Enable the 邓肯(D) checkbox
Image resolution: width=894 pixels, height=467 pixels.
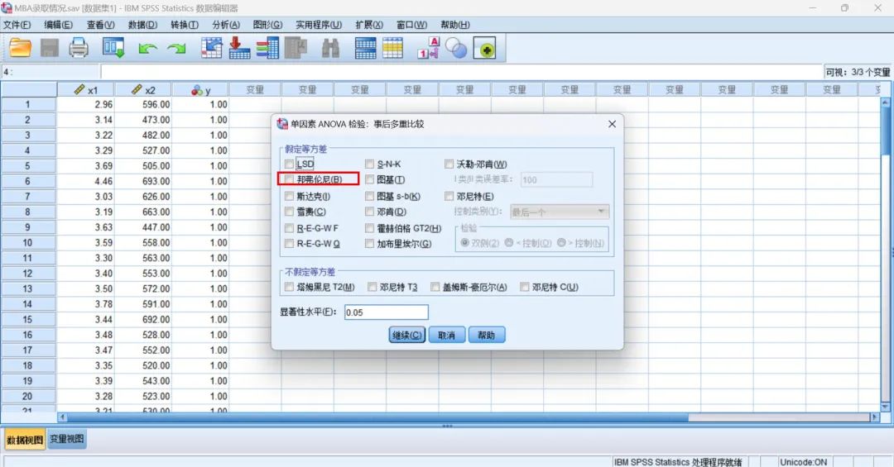pos(369,212)
